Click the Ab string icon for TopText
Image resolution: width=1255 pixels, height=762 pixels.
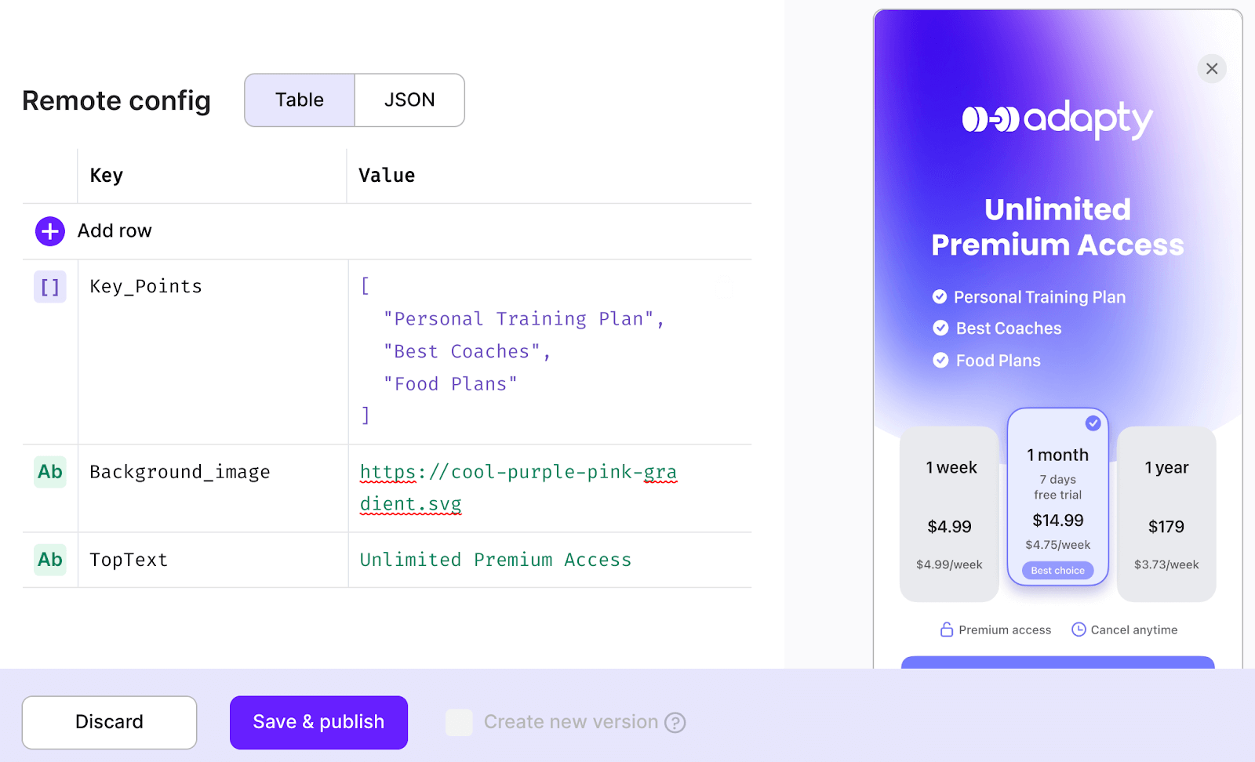click(50, 560)
